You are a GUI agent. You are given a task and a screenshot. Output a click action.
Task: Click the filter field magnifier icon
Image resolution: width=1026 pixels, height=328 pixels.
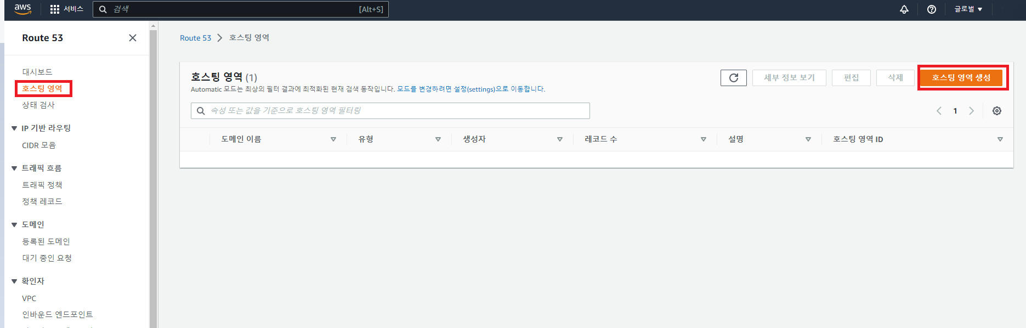point(201,111)
